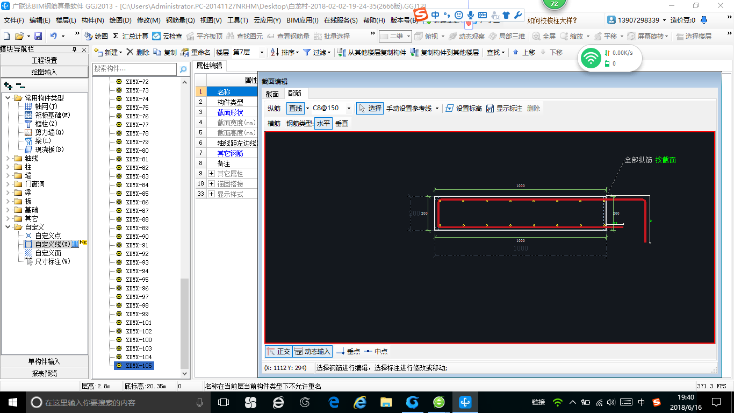The width and height of the screenshot is (734, 413).
Task: Click the undo arrow icon
Action: (54, 36)
